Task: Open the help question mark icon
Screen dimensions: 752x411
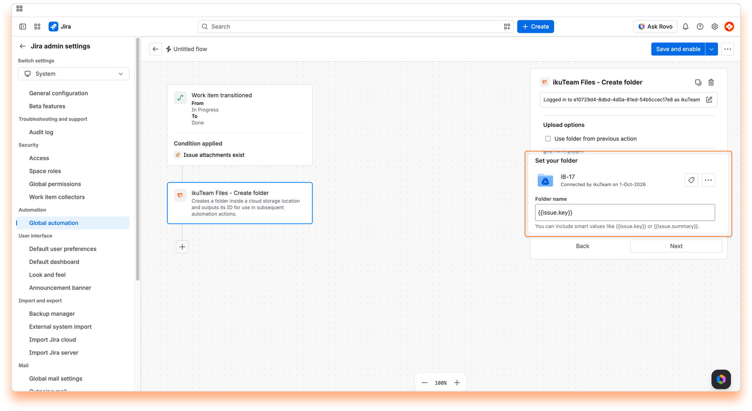Action: [700, 26]
